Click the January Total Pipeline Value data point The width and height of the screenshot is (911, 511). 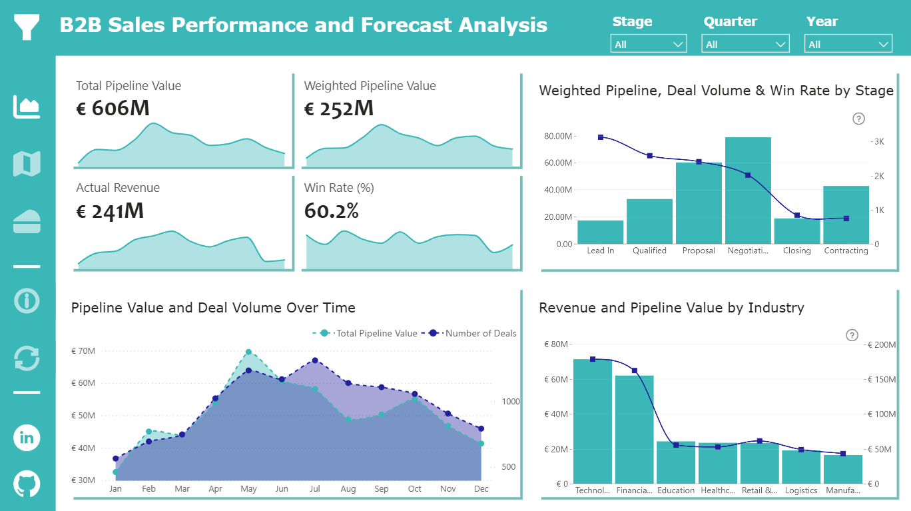(116, 472)
